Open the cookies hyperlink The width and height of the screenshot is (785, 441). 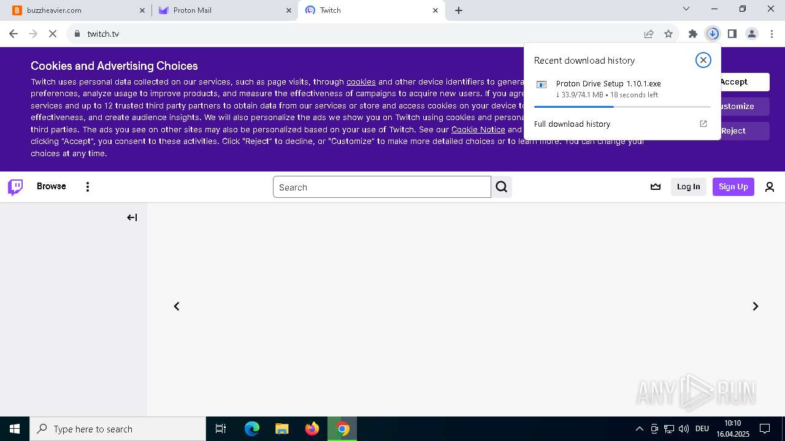coord(361,81)
